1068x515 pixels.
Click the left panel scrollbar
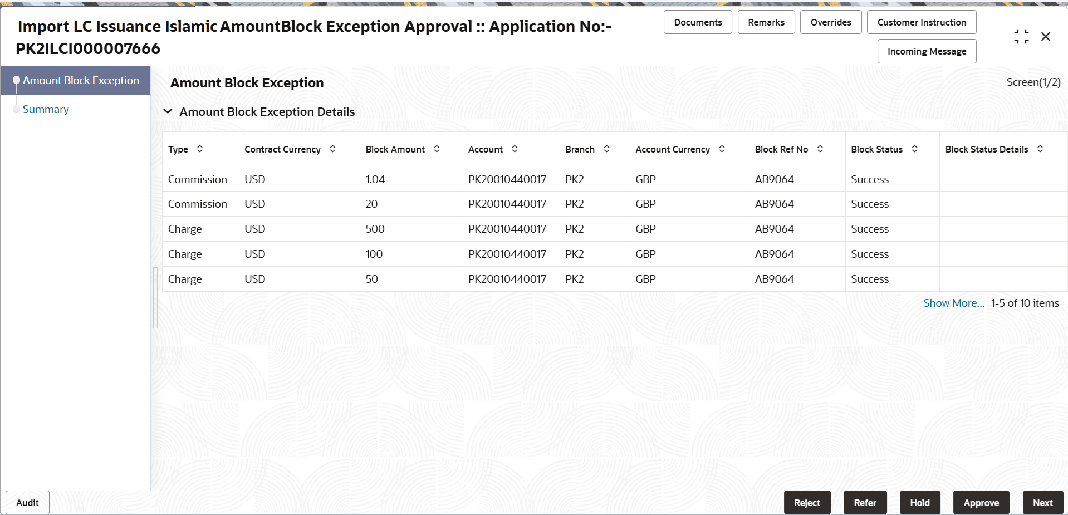tap(156, 298)
